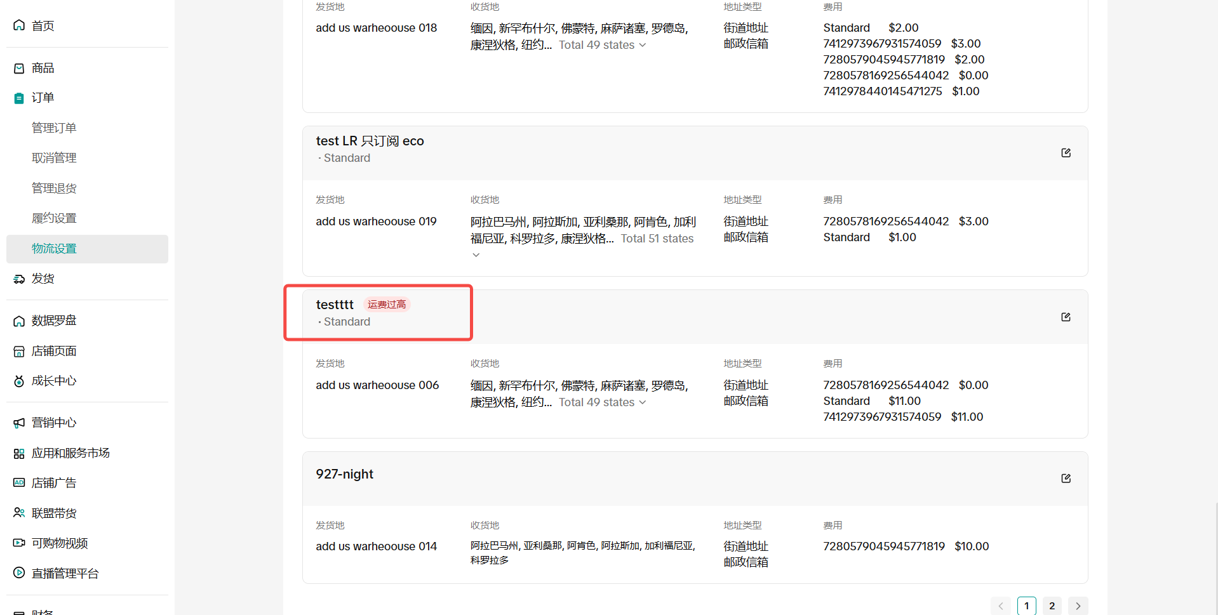The height and width of the screenshot is (615, 1218).
Task: Open 数据罗盘 from the sidebar
Action: pyautogui.click(x=54, y=321)
